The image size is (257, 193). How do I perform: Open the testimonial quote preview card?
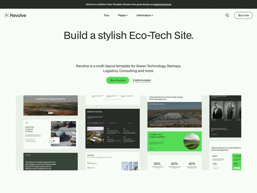tap(50, 161)
